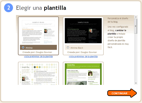Select the Minima Black radio button

coord(68,47)
